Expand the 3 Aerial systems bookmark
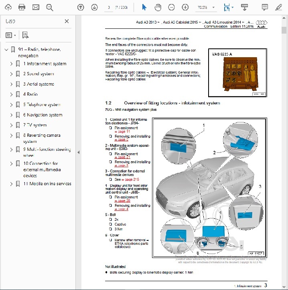Screen dimensions: 288x290 pos(11,84)
